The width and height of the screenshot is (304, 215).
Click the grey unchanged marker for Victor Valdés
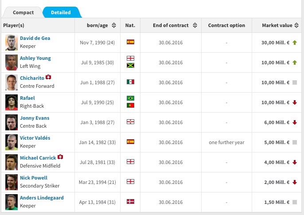click(295, 142)
